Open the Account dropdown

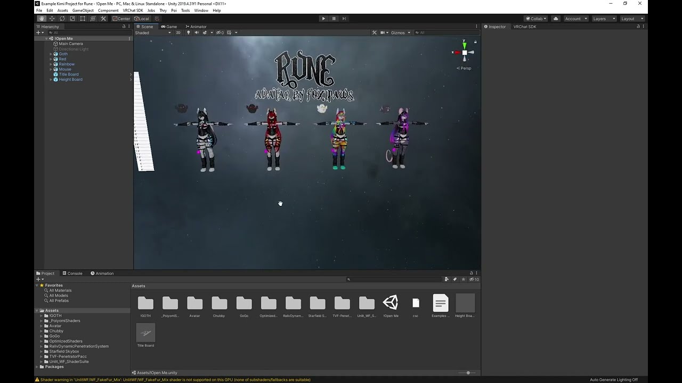pos(575,19)
